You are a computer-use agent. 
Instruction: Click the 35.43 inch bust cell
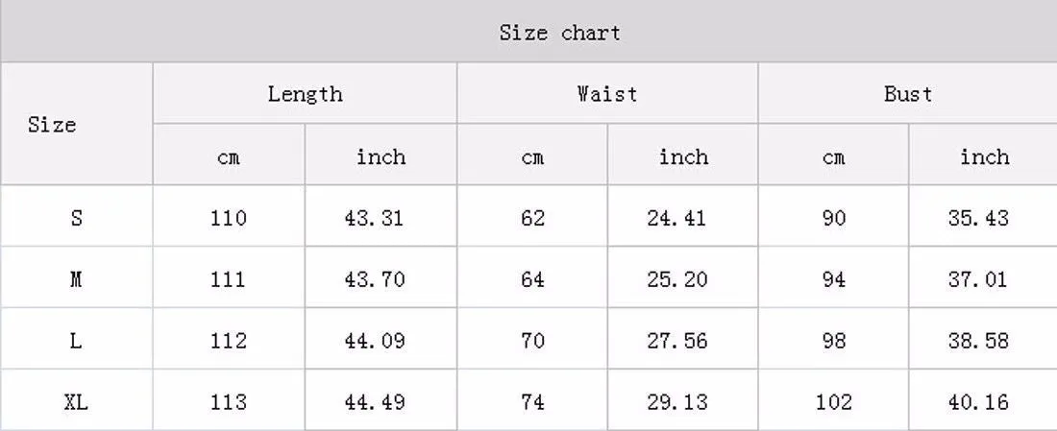click(x=984, y=216)
